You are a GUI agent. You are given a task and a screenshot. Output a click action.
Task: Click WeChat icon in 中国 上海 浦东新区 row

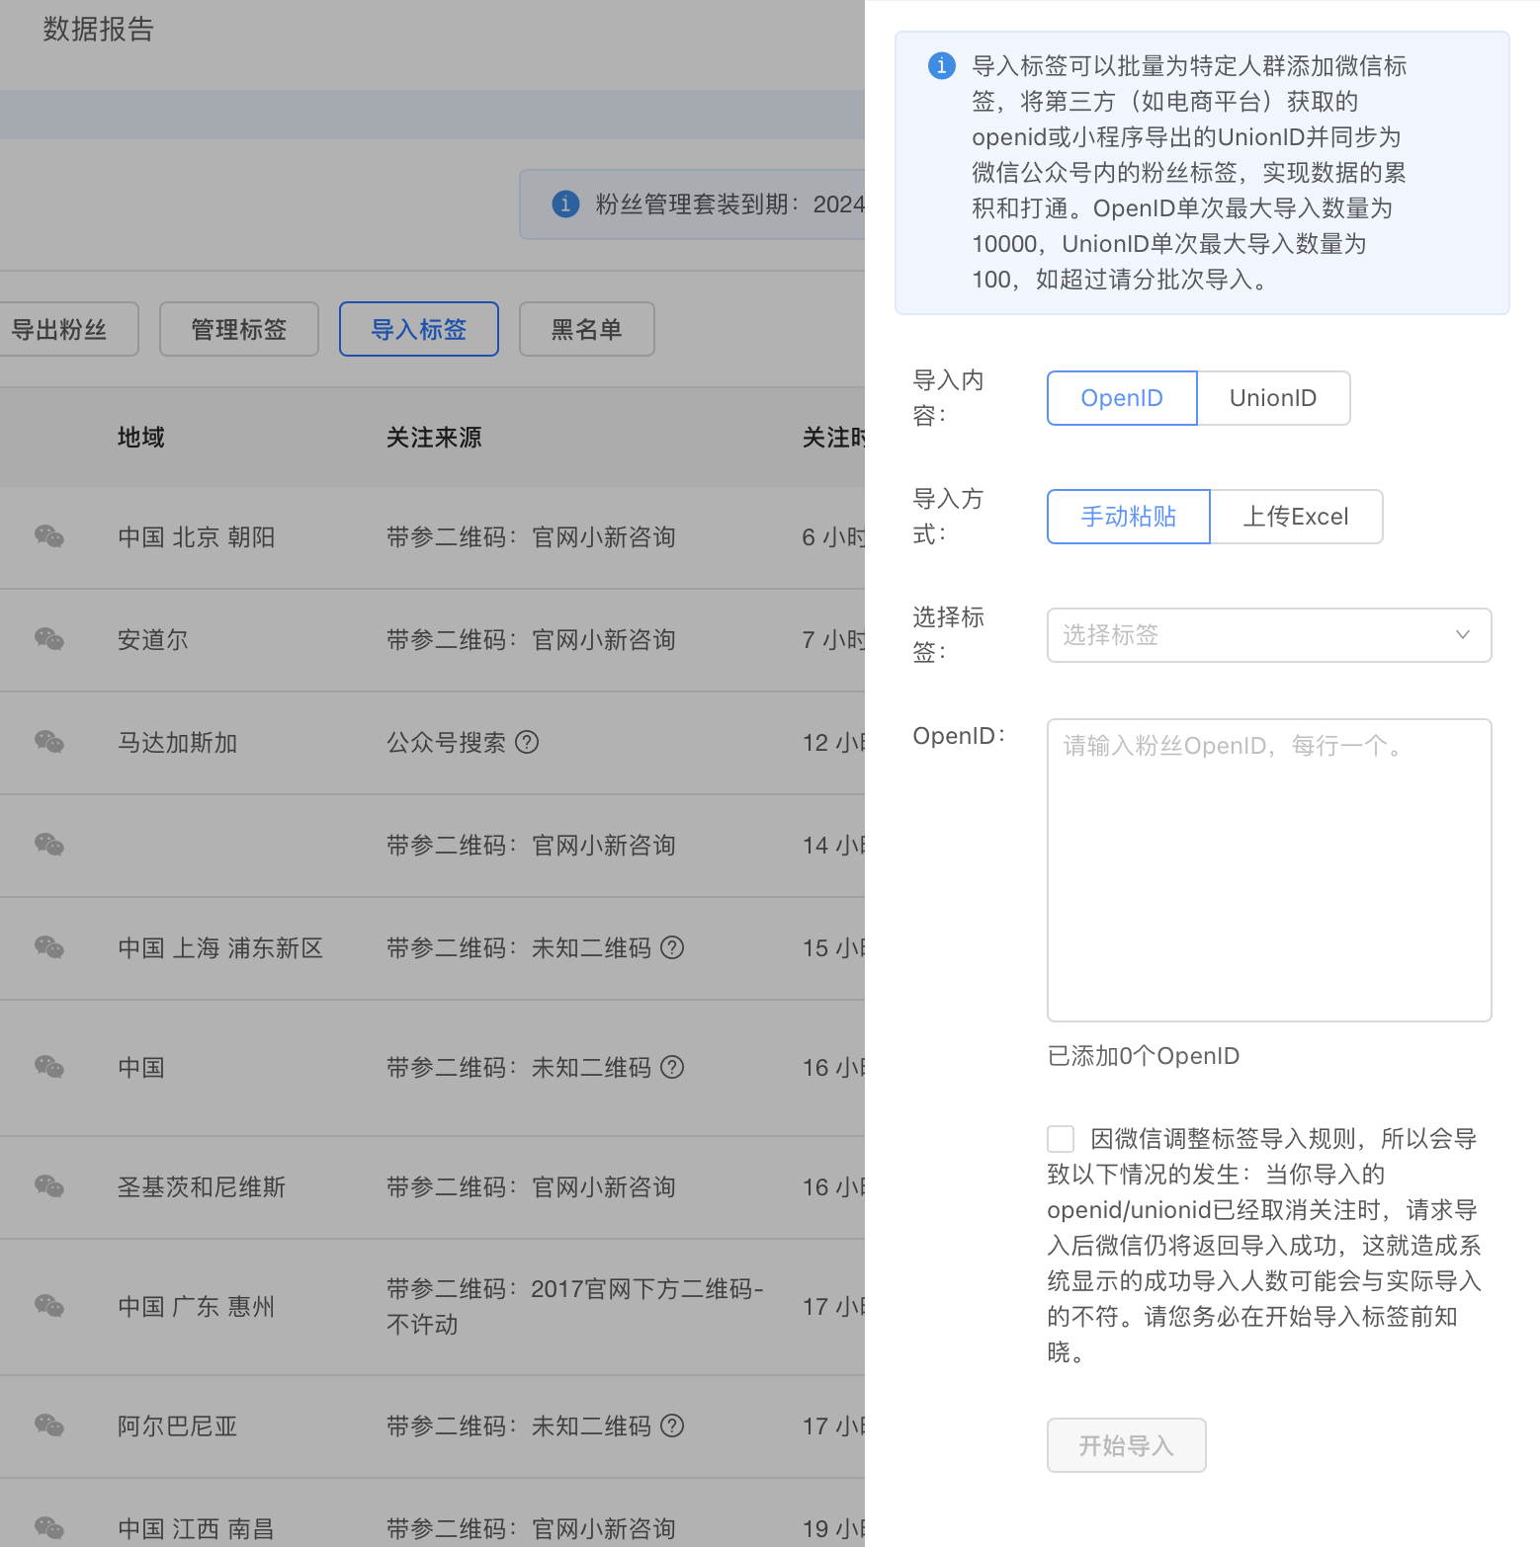[x=49, y=947]
